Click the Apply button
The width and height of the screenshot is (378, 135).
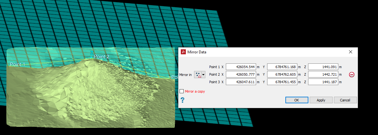[x=321, y=100]
